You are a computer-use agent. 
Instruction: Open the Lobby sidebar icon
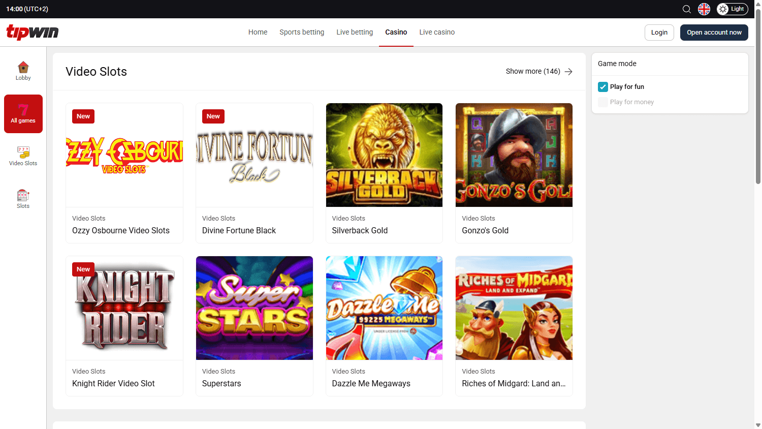(x=23, y=71)
